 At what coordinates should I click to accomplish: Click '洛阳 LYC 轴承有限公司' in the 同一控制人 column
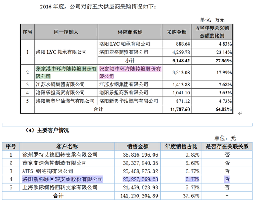[x=61, y=52]
